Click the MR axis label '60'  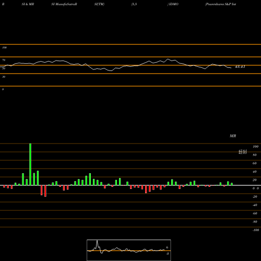(x=255, y=163)
